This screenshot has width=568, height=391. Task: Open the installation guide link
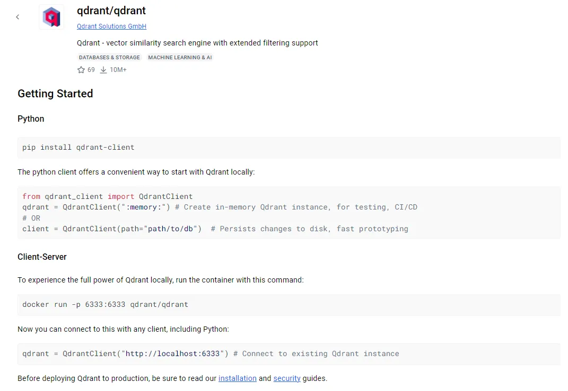(237, 378)
